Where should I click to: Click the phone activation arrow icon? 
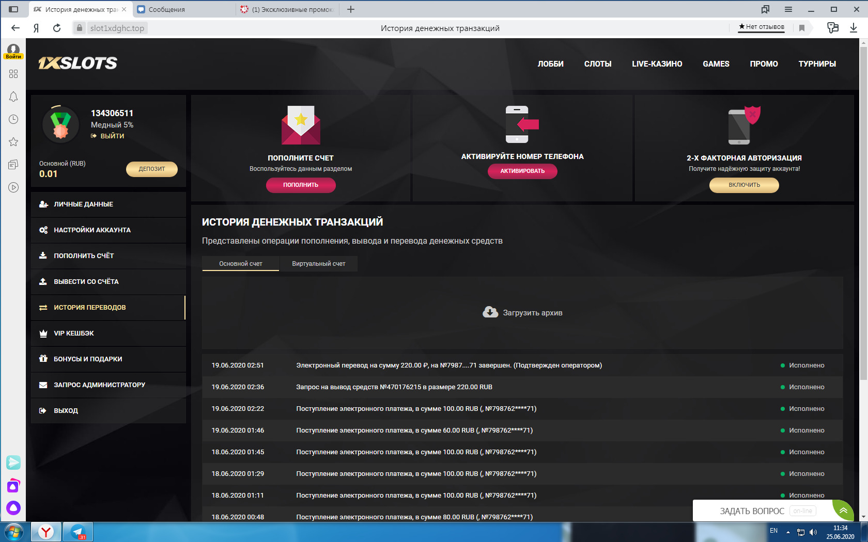(x=522, y=124)
